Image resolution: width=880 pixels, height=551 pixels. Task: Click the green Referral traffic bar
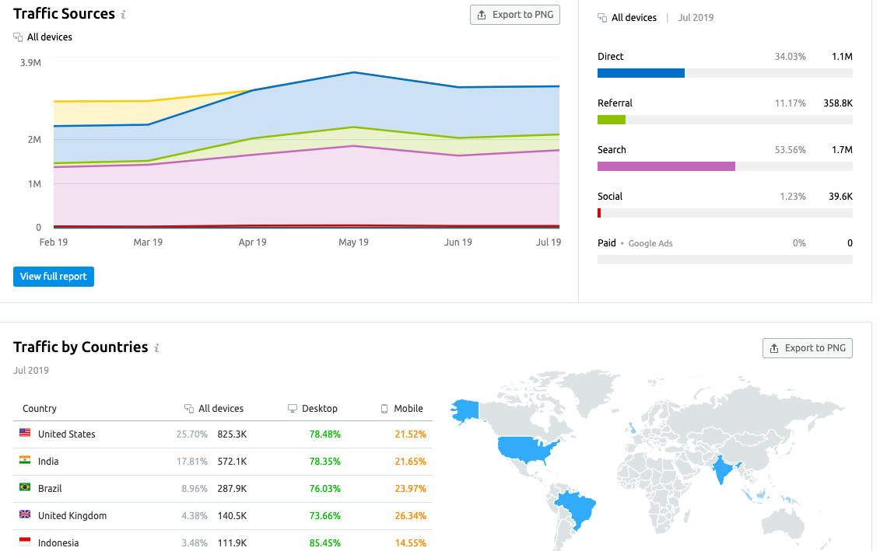(x=611, y=120)
